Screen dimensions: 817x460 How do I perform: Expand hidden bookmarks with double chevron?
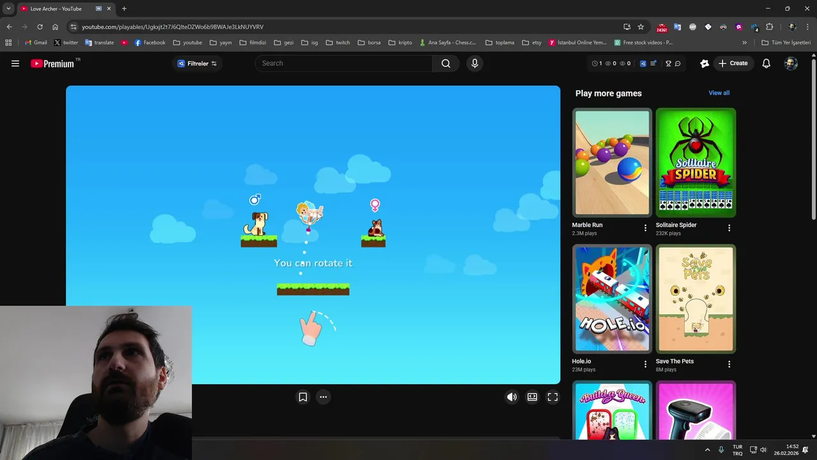744,43
